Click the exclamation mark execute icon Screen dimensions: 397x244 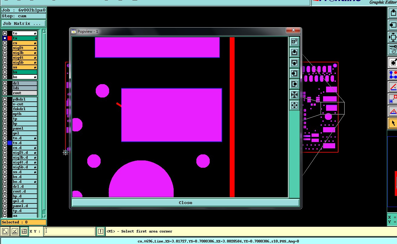pos(101,232)
